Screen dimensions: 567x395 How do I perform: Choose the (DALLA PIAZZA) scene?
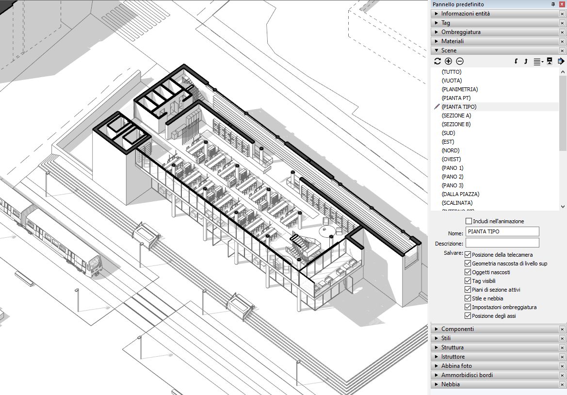coord(460,194)
